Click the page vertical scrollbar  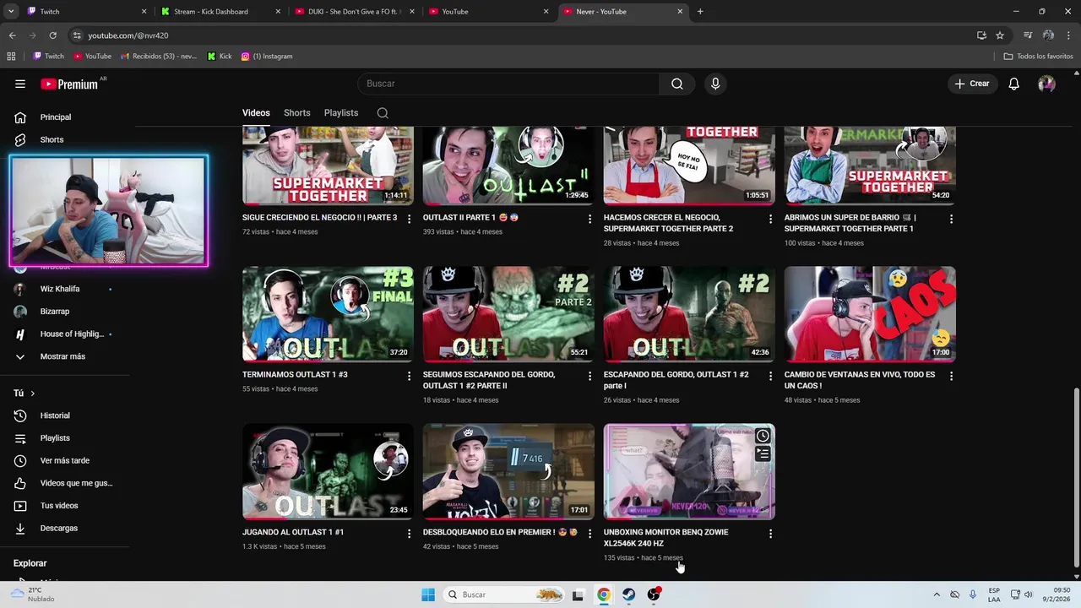click(1075, 479)
